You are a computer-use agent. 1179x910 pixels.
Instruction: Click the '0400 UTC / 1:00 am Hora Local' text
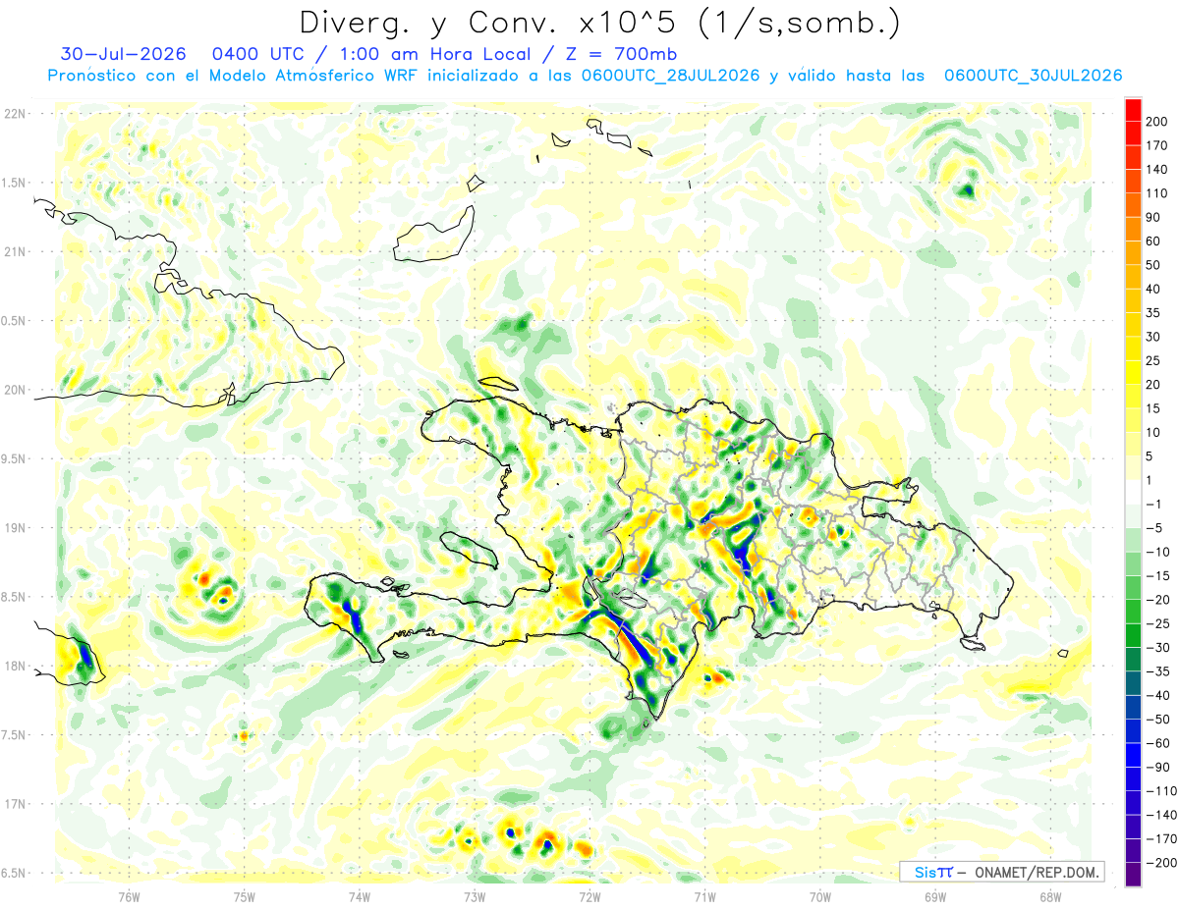point(375,53)
